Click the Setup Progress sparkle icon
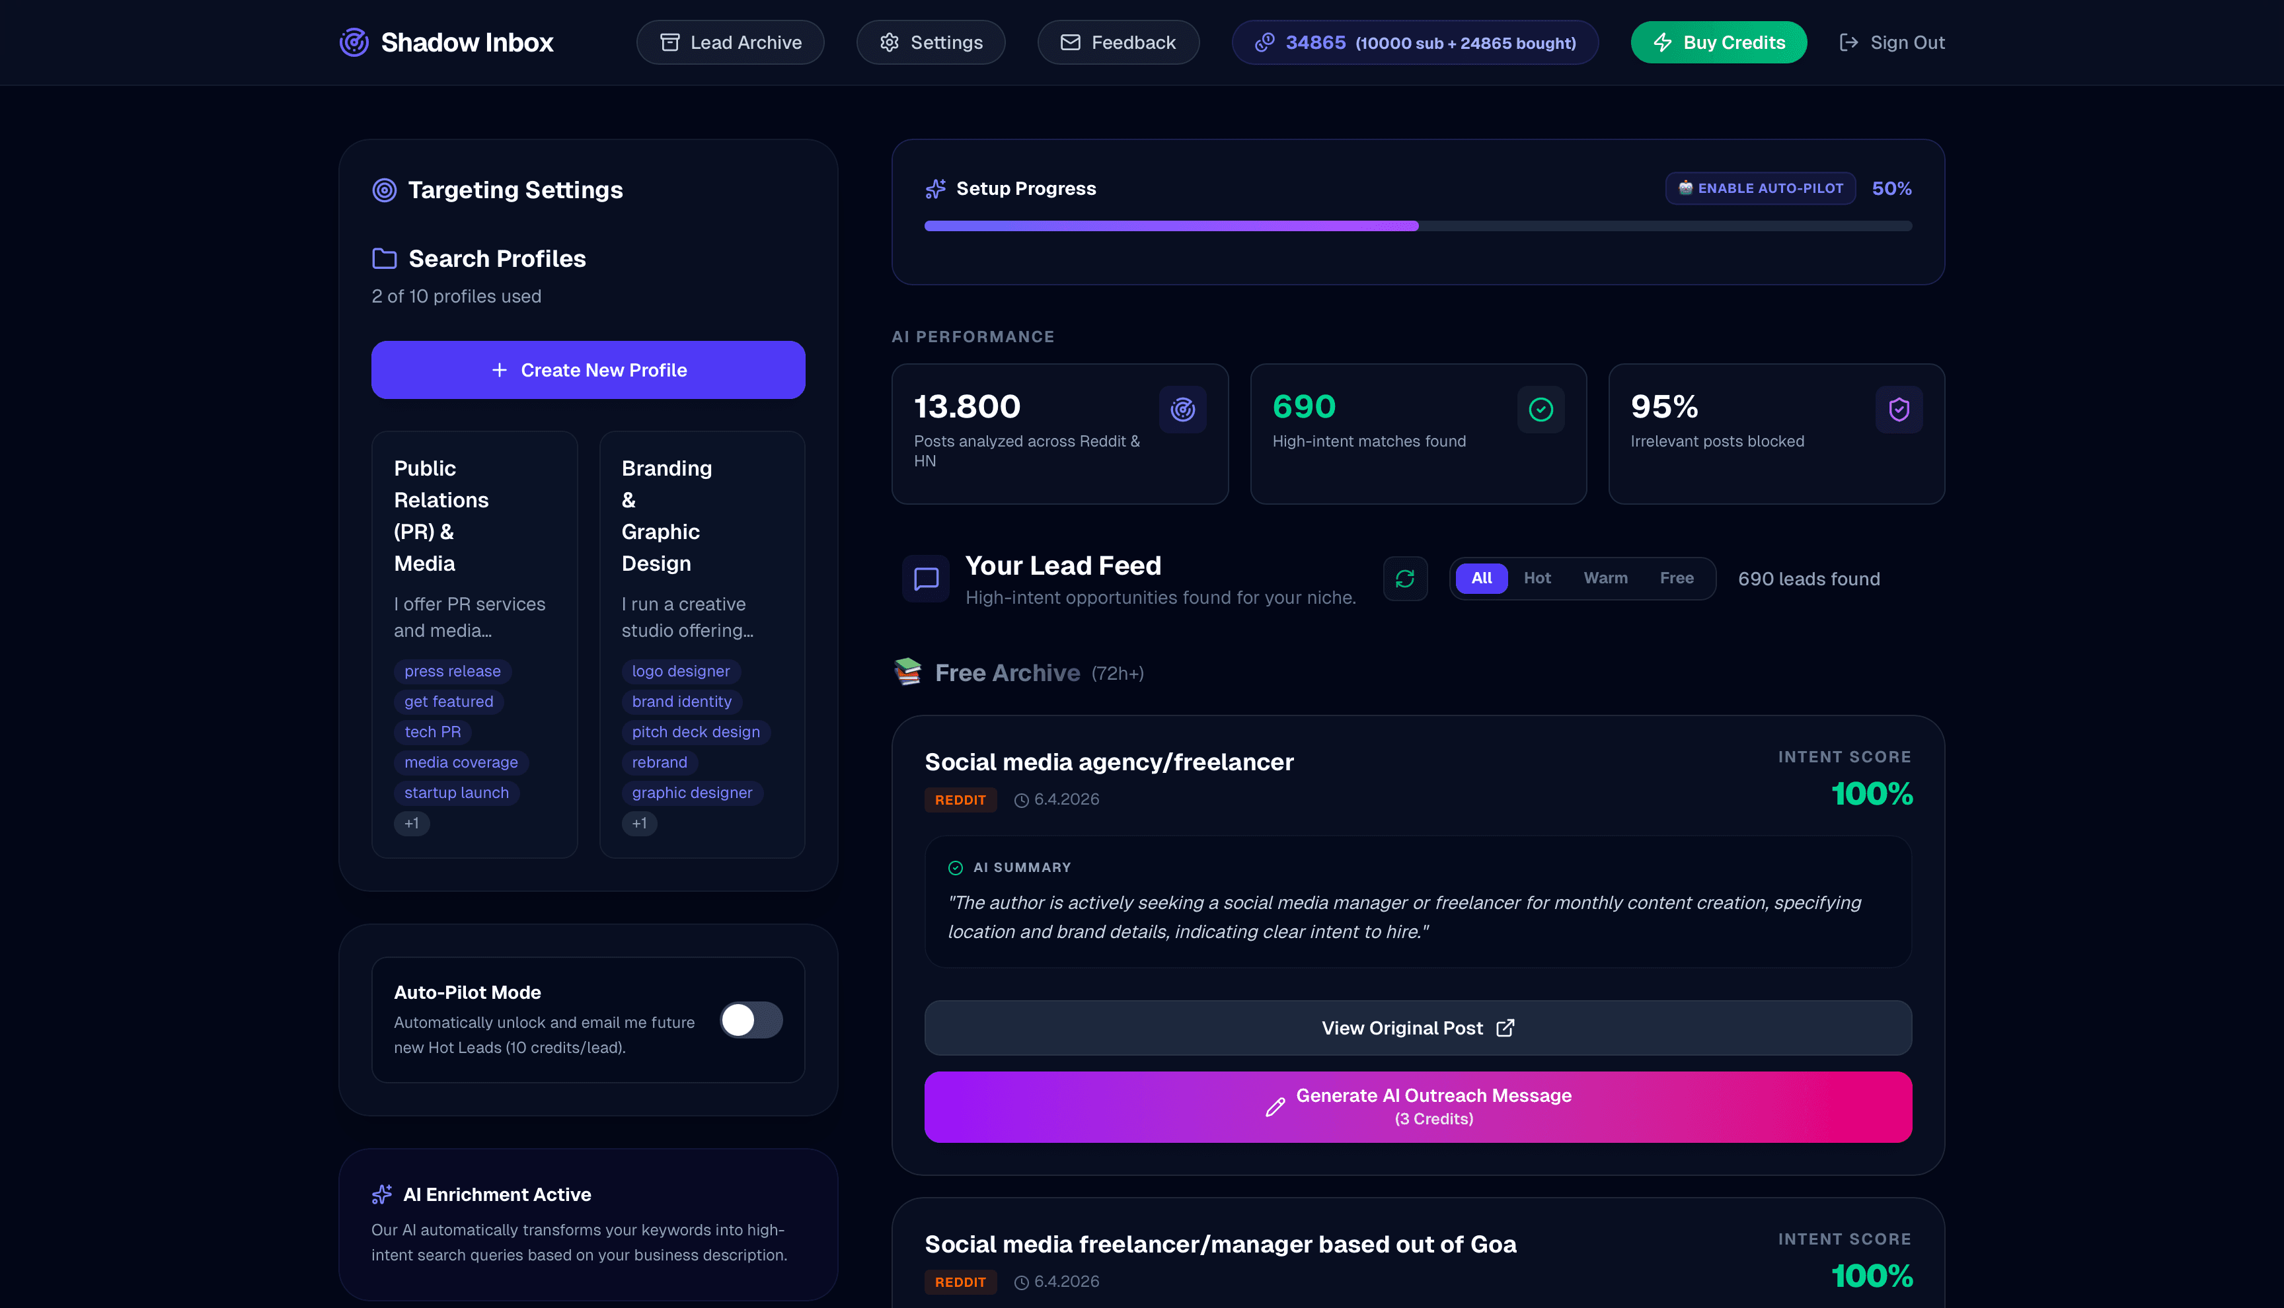Image resolution: width=2284 pixels, height=1308 pixels. (x=935, y=189)
